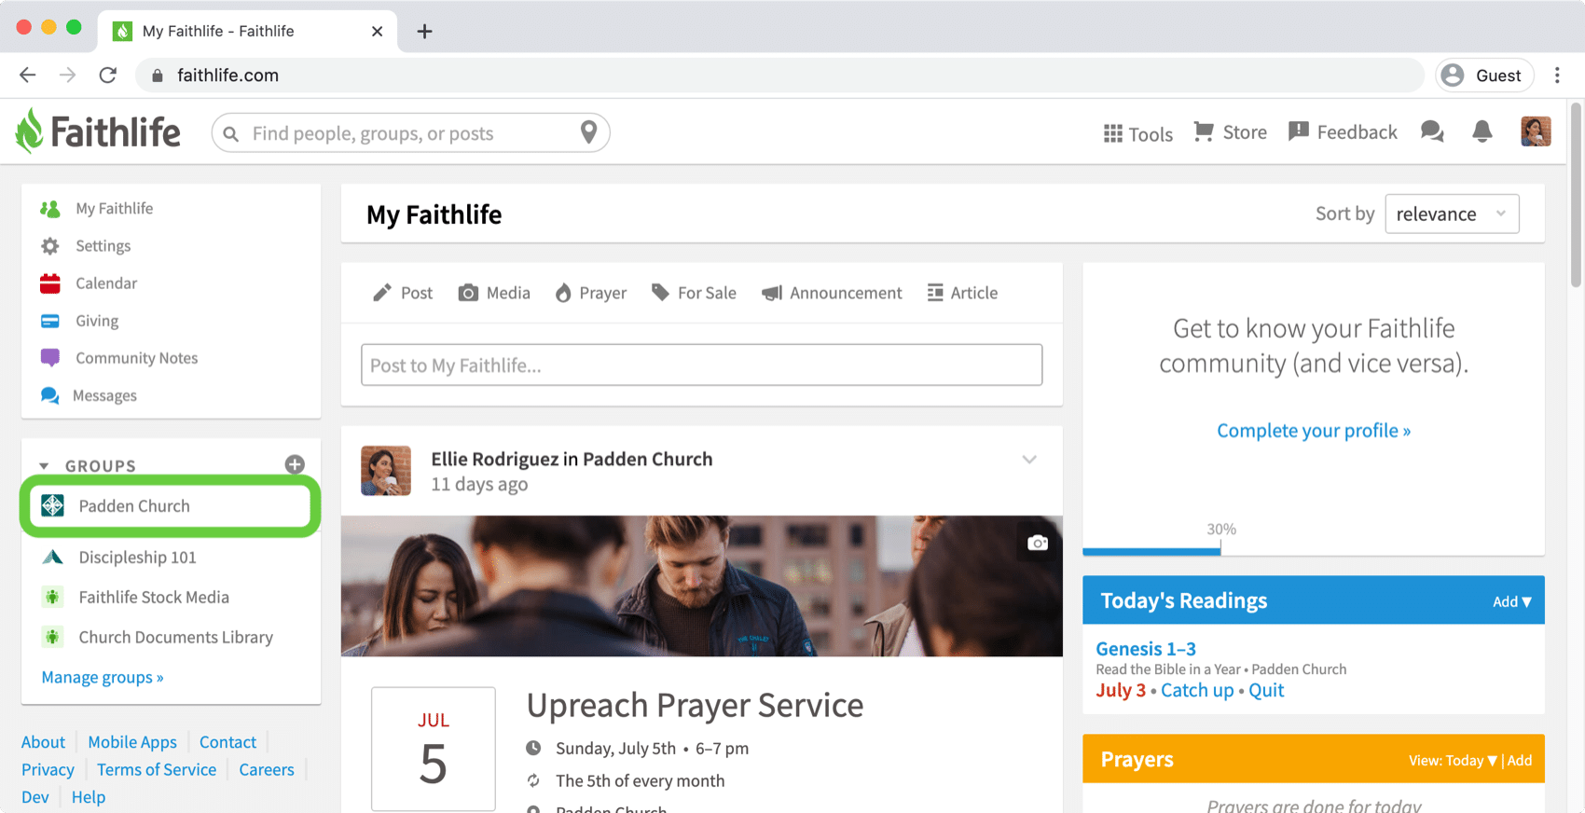The height and width of the screenshot is (813, 1585).
Task: Click the JUL 5 date tile
Action: tap(434, 749)
